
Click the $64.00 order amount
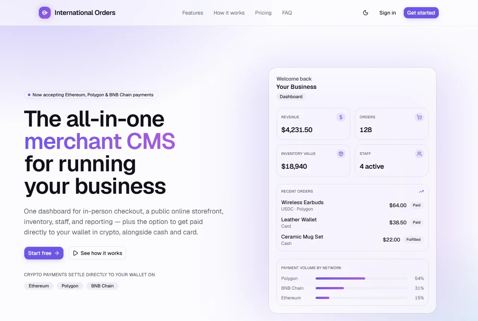(x=398, y=205)
